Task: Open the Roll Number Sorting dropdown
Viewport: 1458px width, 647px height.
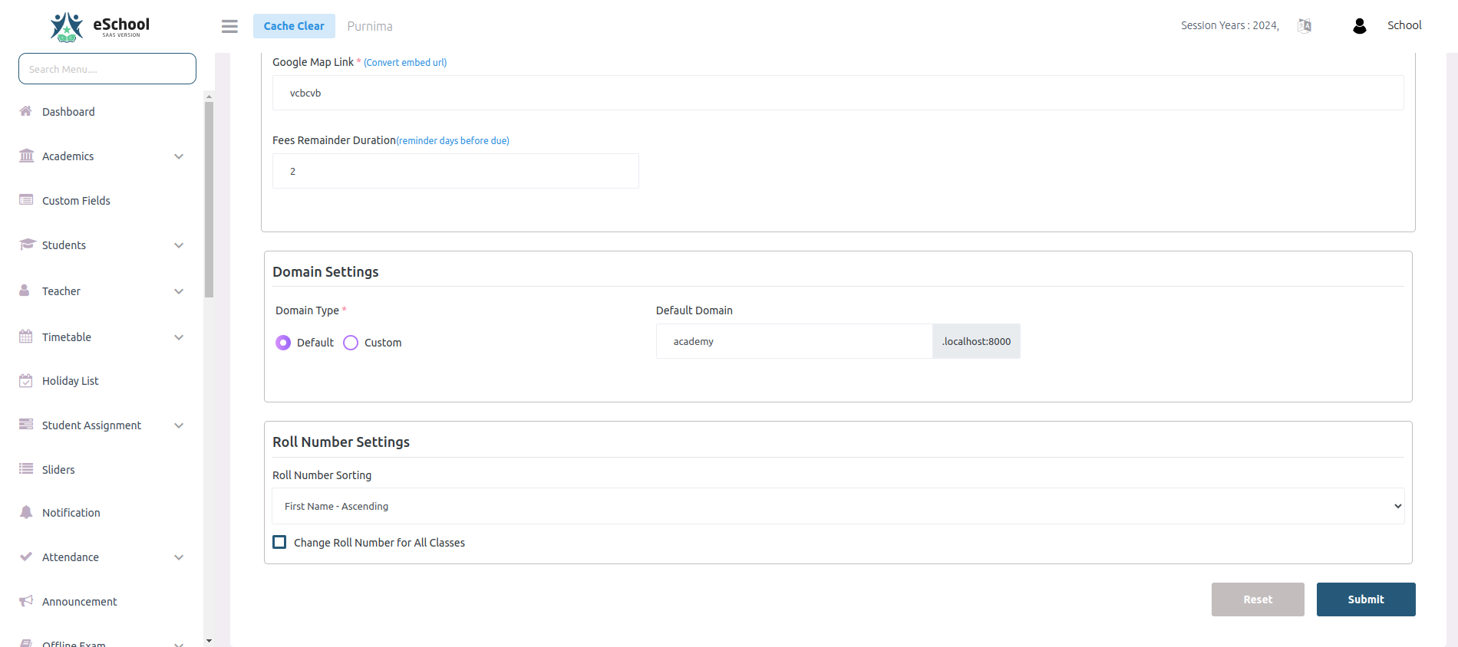Action: click(x=838, y=506)
